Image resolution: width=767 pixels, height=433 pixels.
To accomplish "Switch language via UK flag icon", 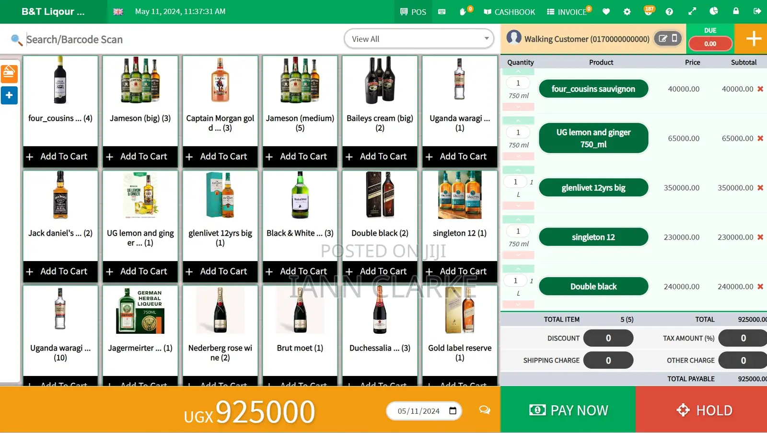I will (x=118, y=11).
